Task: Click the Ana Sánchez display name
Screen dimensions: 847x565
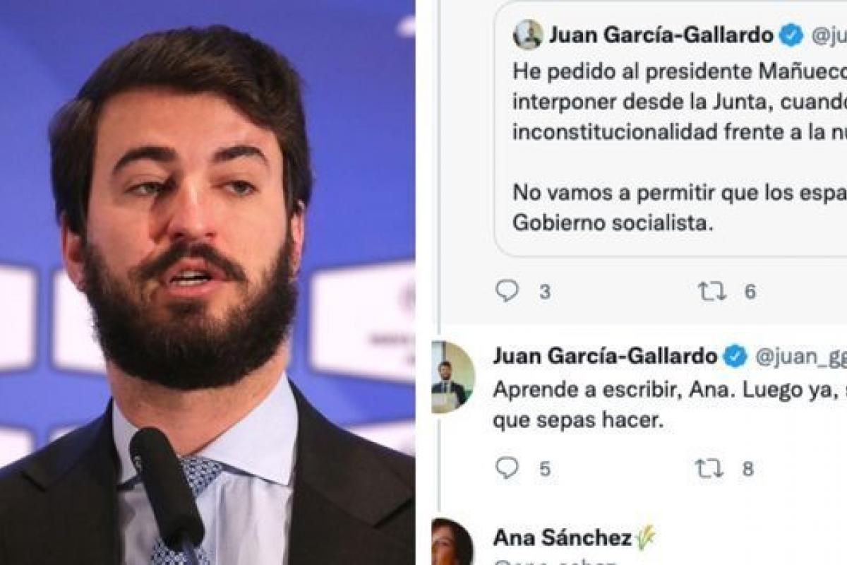Action: [563, 538]
